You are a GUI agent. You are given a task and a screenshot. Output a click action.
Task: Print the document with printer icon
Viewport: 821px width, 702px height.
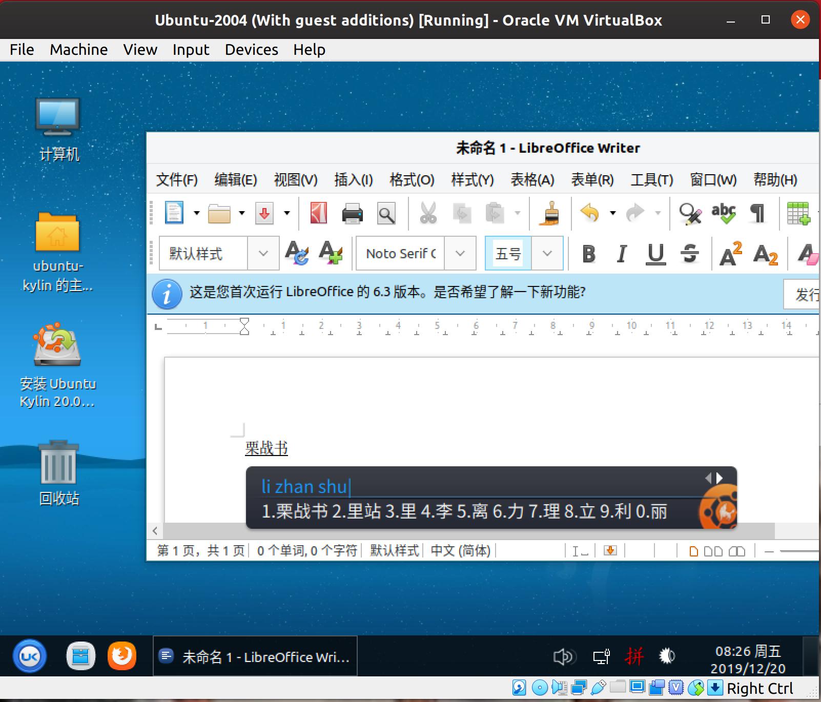pos(352,213)
